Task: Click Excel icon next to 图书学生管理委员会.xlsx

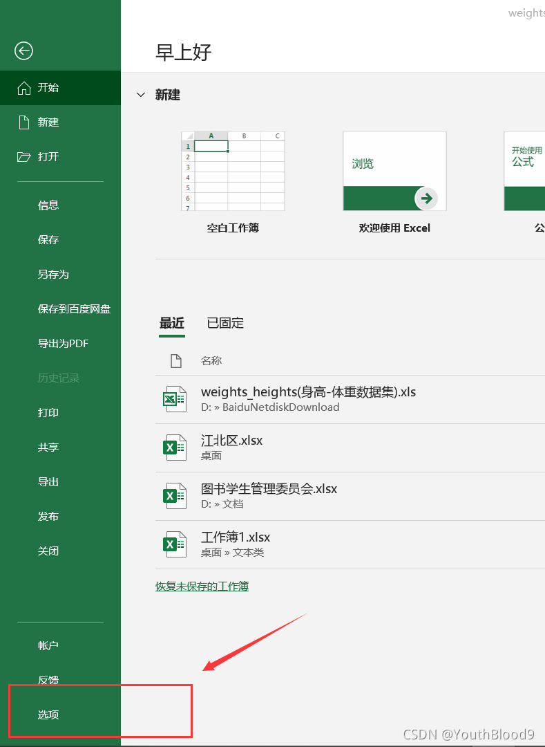Action: click(175, 496)
